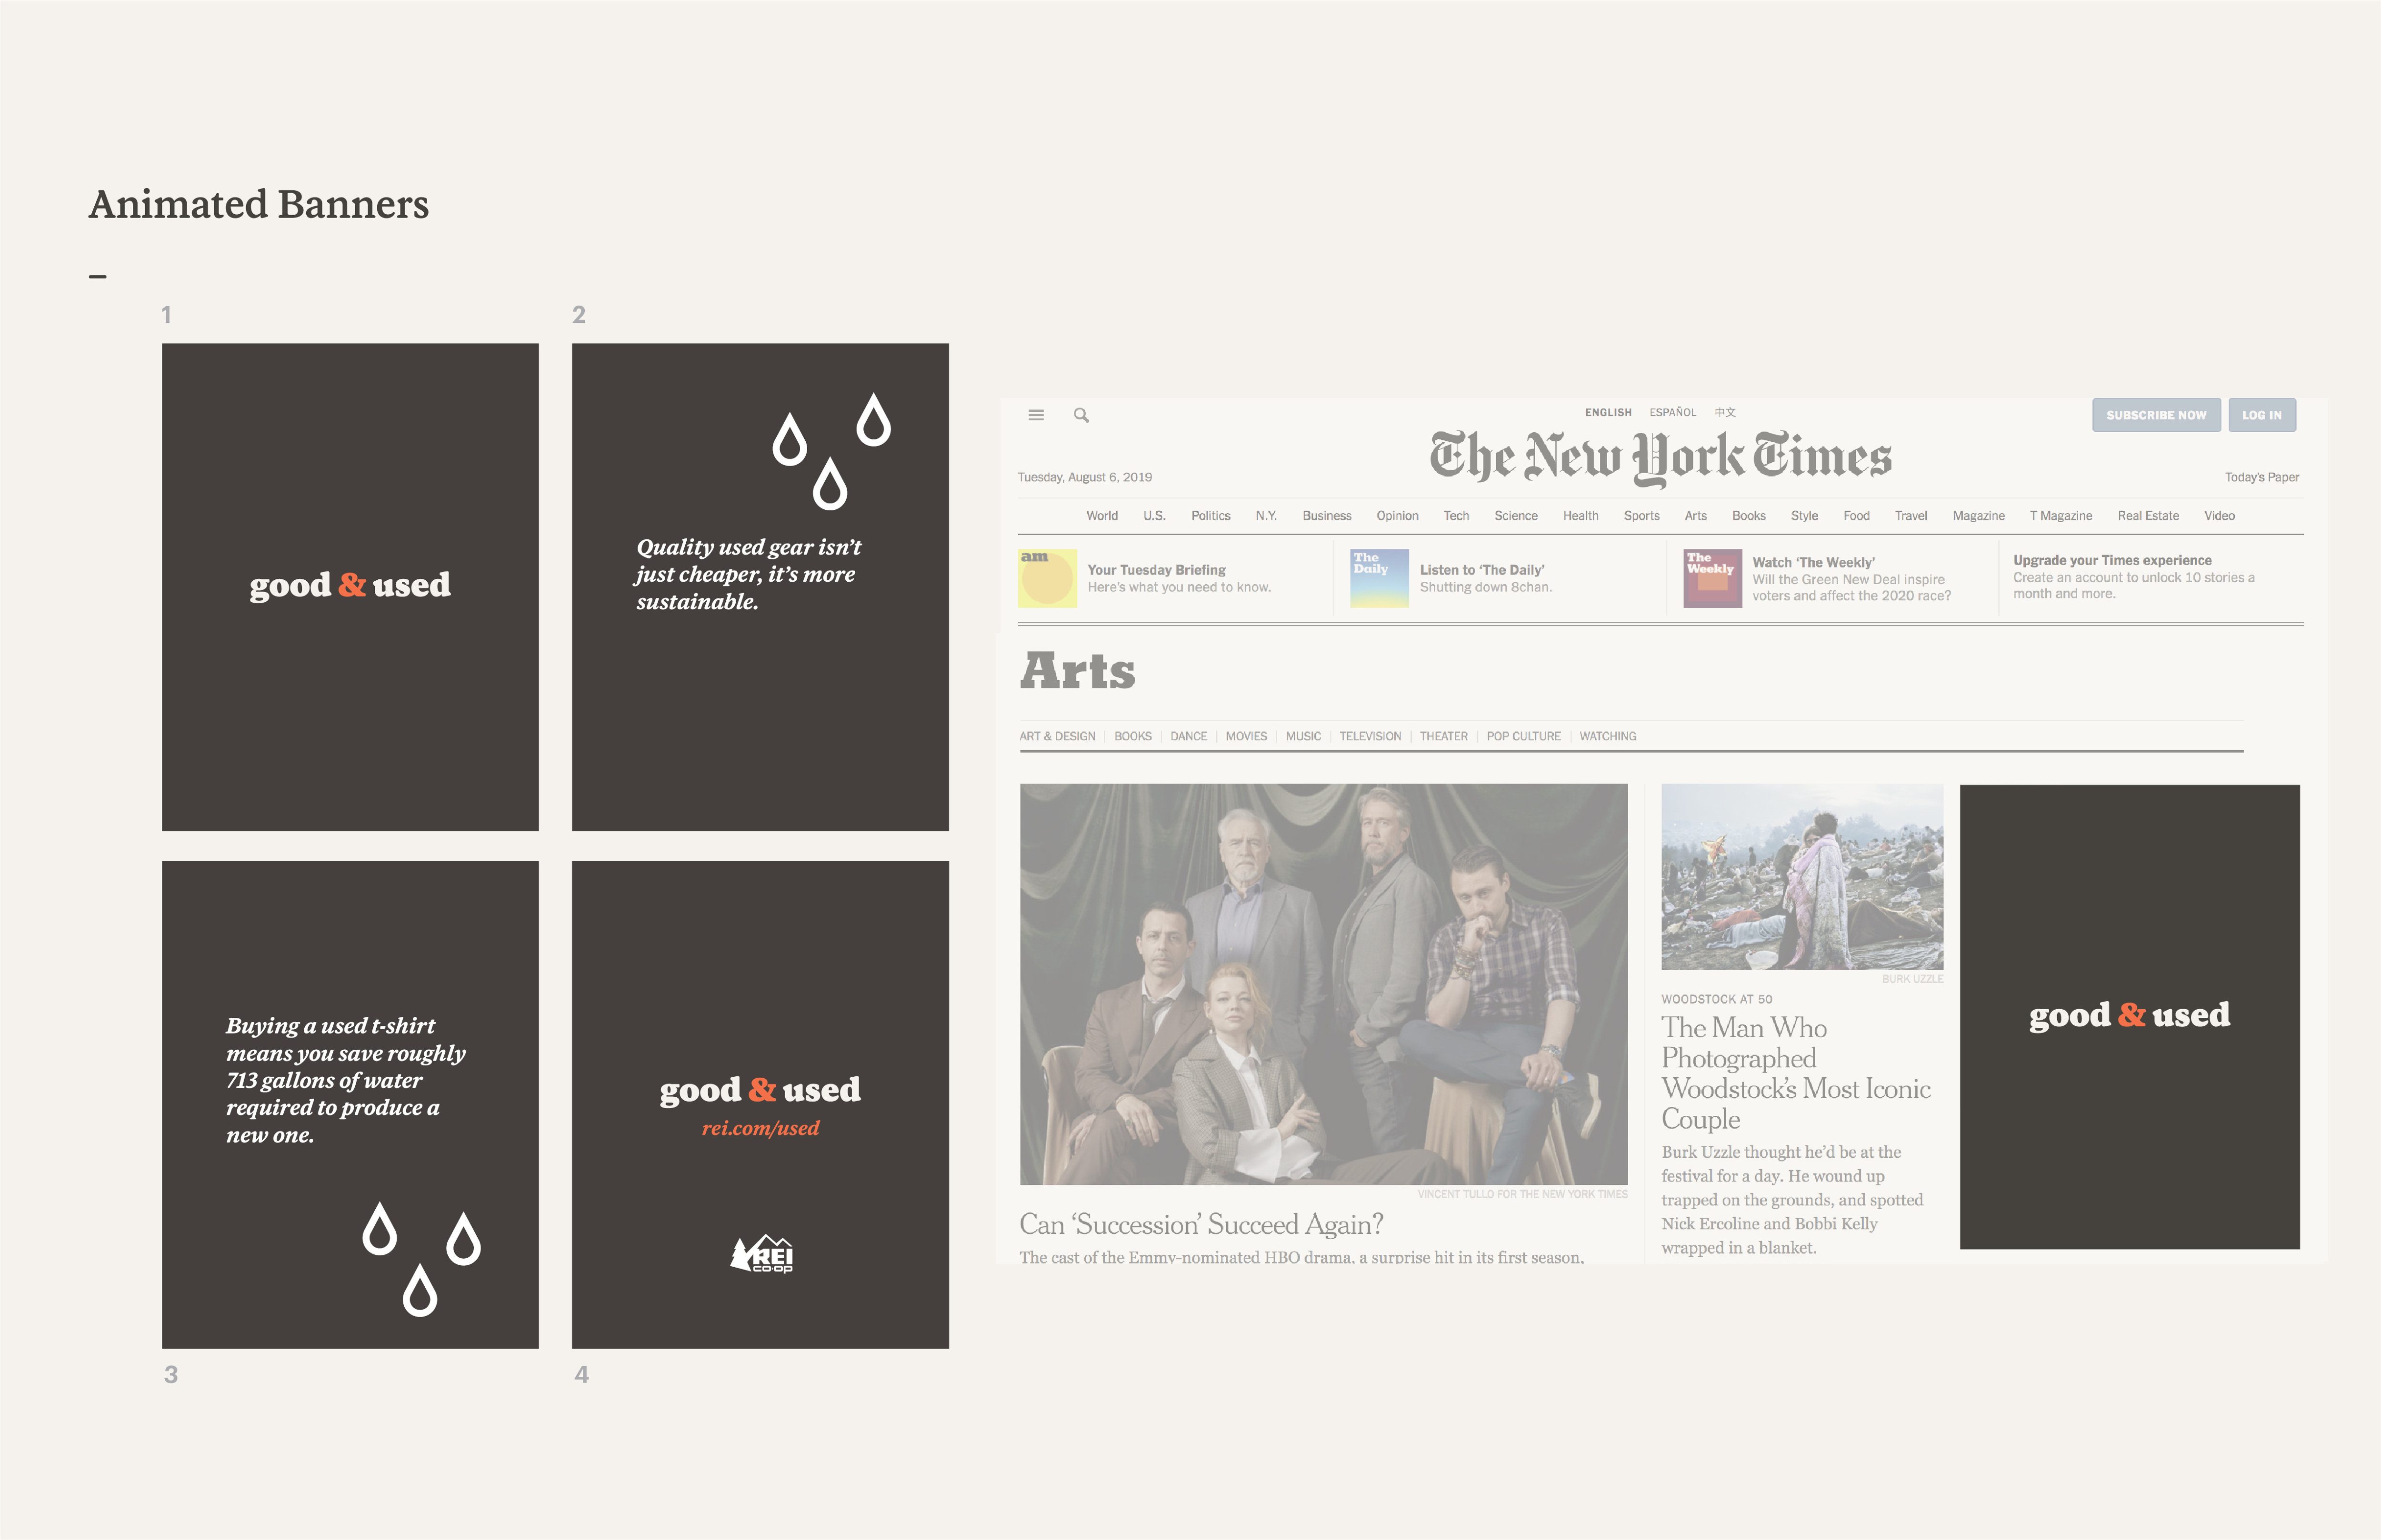
Task: Open 'Can Succession Succeed Again?' headline
Action: click(1201, 1224)
